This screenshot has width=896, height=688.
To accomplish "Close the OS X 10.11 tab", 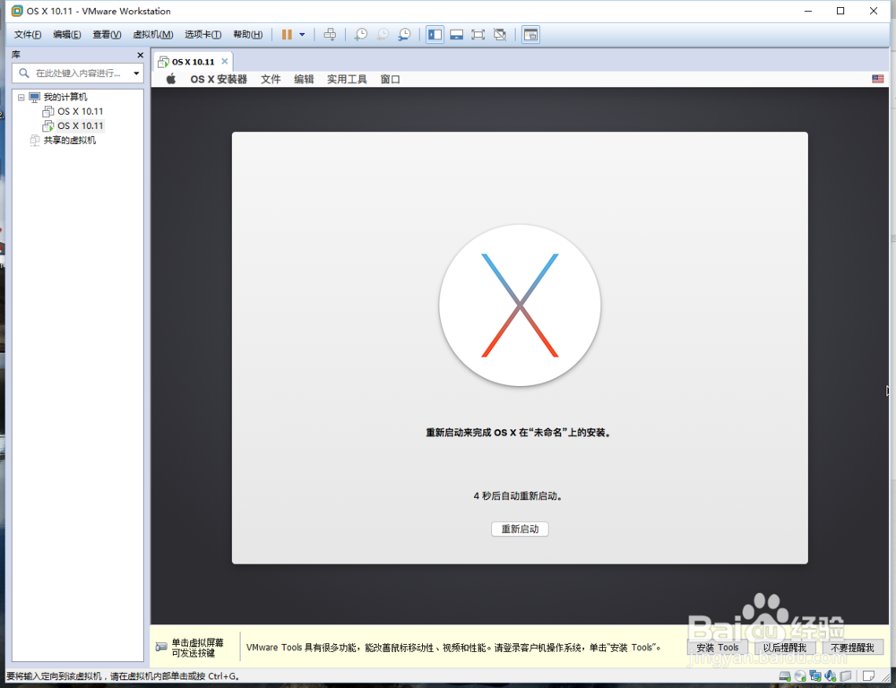I will (x=225, y=61).
